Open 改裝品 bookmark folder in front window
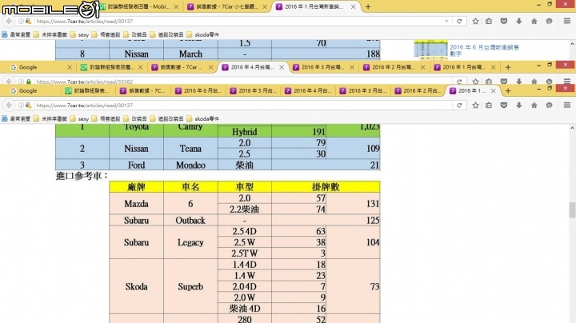Screen dimensions: 576x323 pyautogui.click(x=135, y=118)
